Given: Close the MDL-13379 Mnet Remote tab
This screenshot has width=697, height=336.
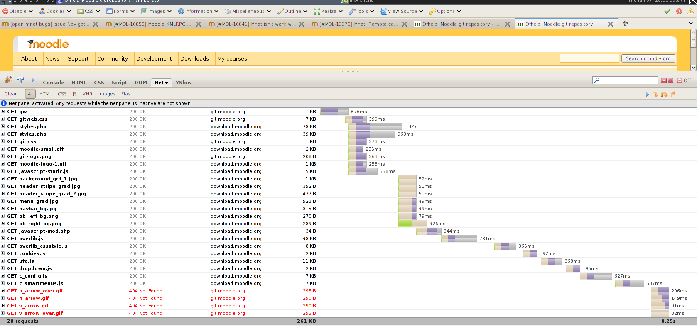Looking at the screenshot, I should pyautogui.click(x=405, y=24).
